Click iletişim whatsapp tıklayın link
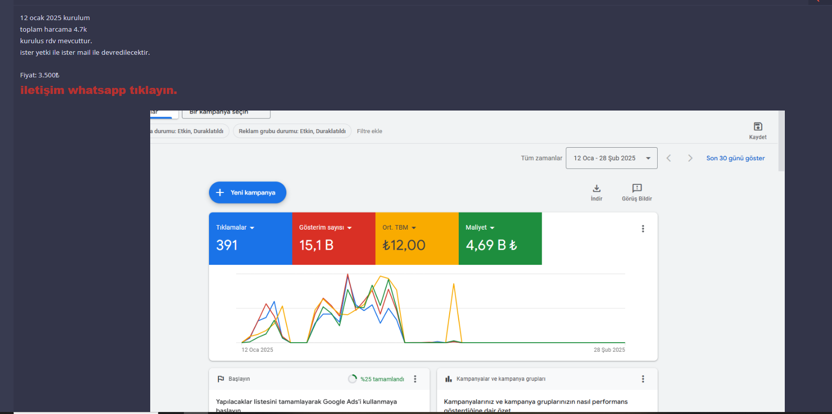The height and width of the screenshot is (414, 832). coord(98,90)
